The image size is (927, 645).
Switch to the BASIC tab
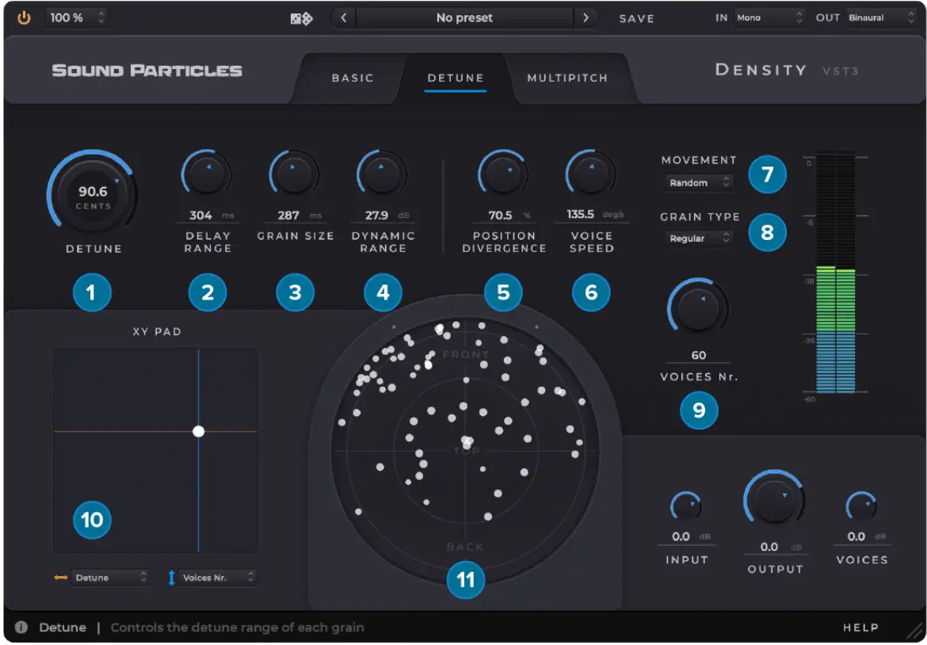click(x=352, y=78)
